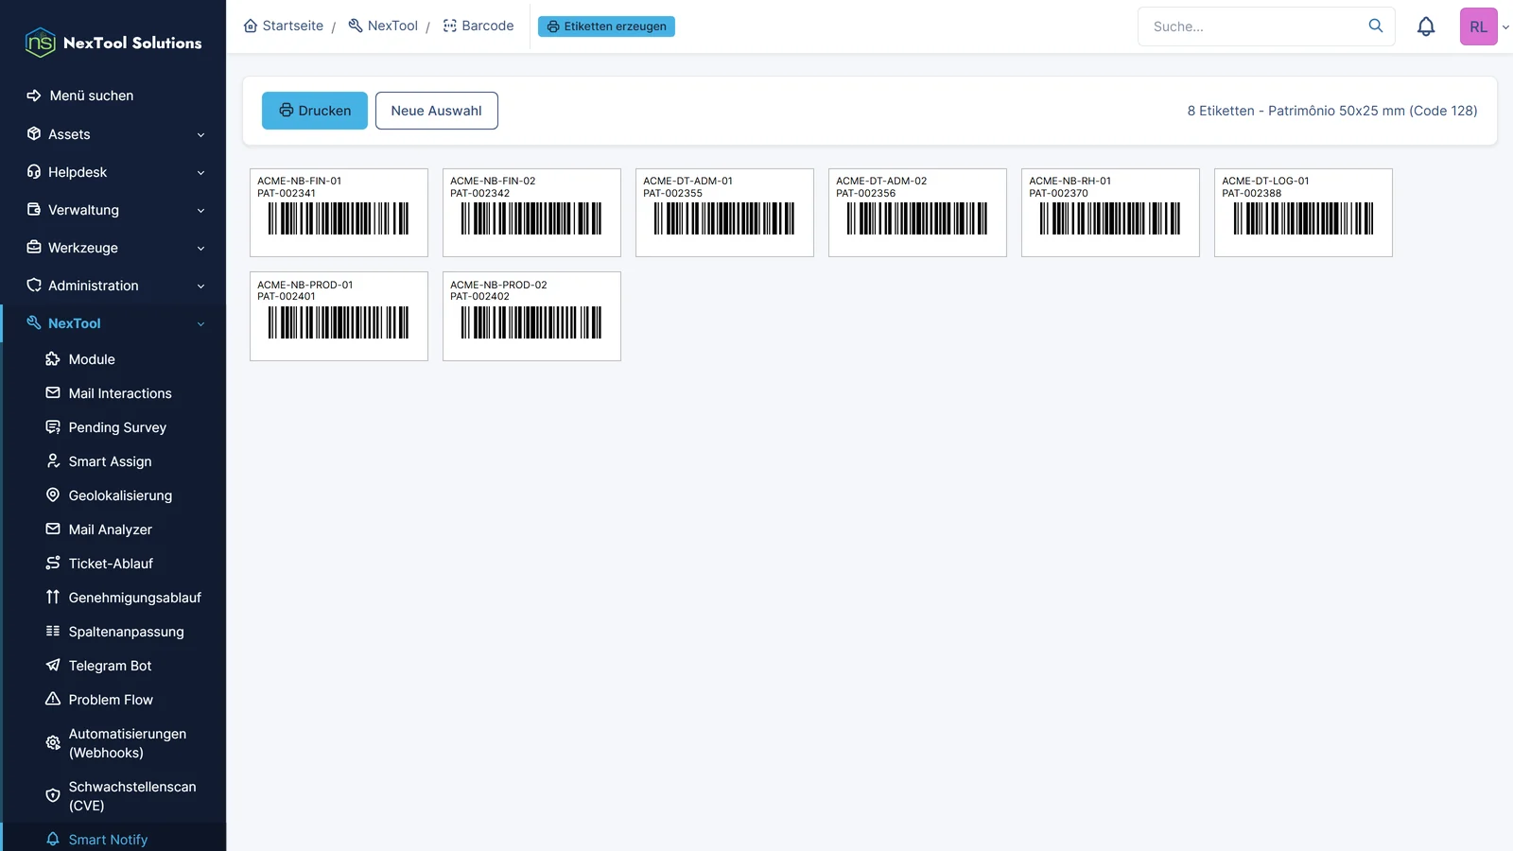This screenshot has width=1513, height=851.
Task: Click the Genehmigungsablauf arrows icon
Action: point(53,598)
